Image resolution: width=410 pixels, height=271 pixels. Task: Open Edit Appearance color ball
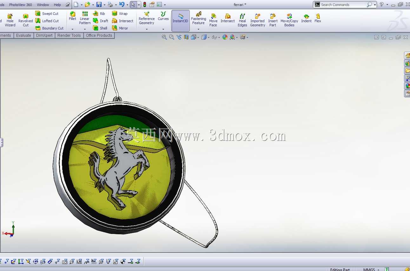pyautogui.click(x=225, y=37)
